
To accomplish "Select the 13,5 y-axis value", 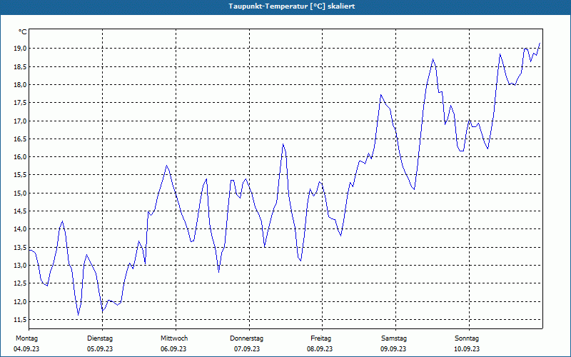I will (20, 247).
